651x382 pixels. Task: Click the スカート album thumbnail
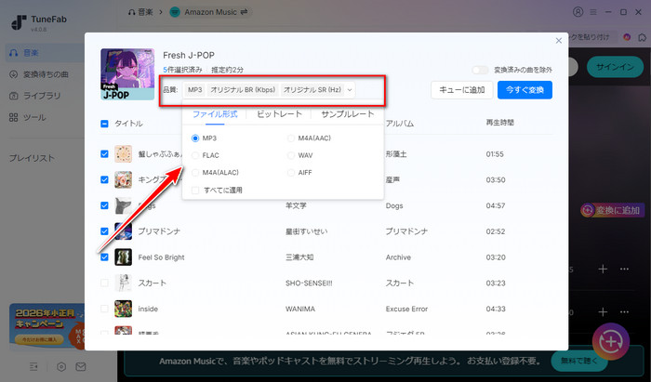(124, 283)
